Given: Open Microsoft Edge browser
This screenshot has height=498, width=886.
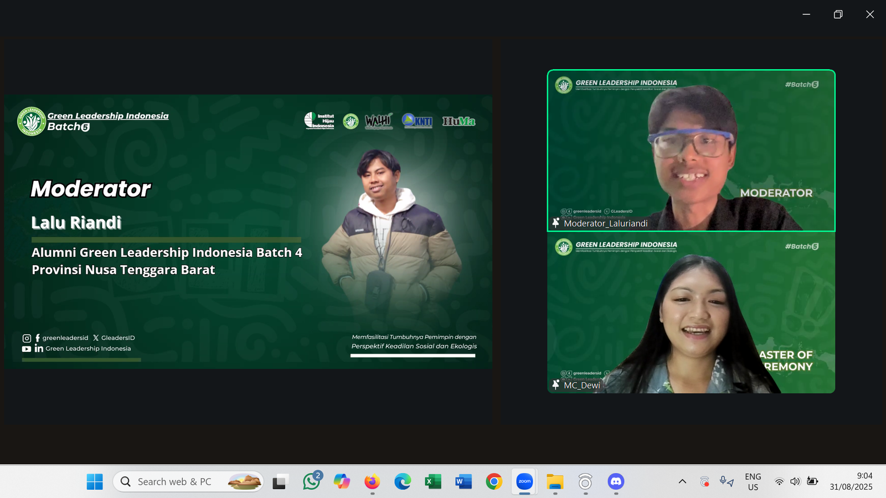Looking at the screenshot, I should click(403, 482).
